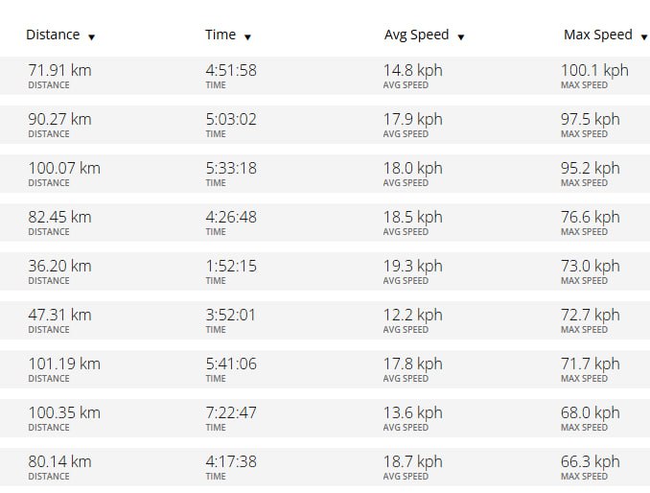The image size is (650, 493).
Task: Click the 19.3 kph average speed cell
Action: pyautogui.click(x=413, y=266)
